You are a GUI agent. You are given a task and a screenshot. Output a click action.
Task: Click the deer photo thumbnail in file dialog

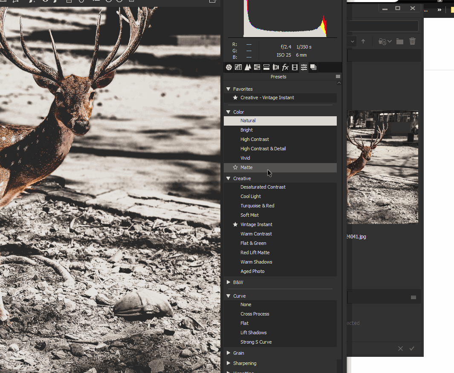point(382,167)
